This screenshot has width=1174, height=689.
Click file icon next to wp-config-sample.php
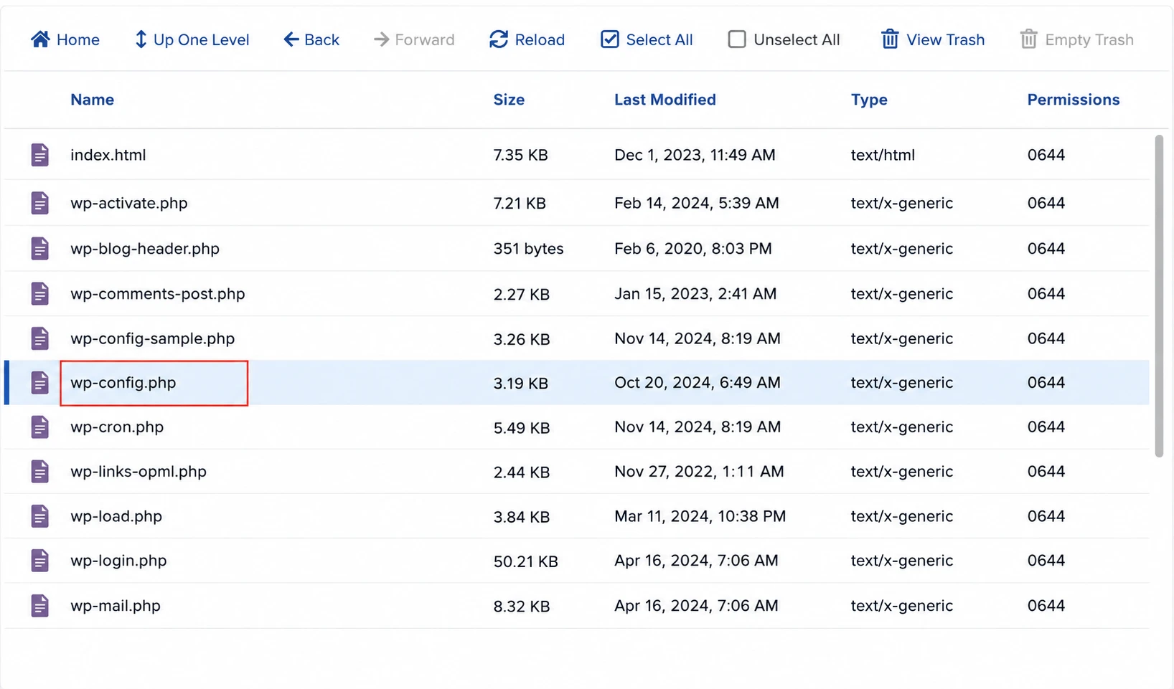40,338
